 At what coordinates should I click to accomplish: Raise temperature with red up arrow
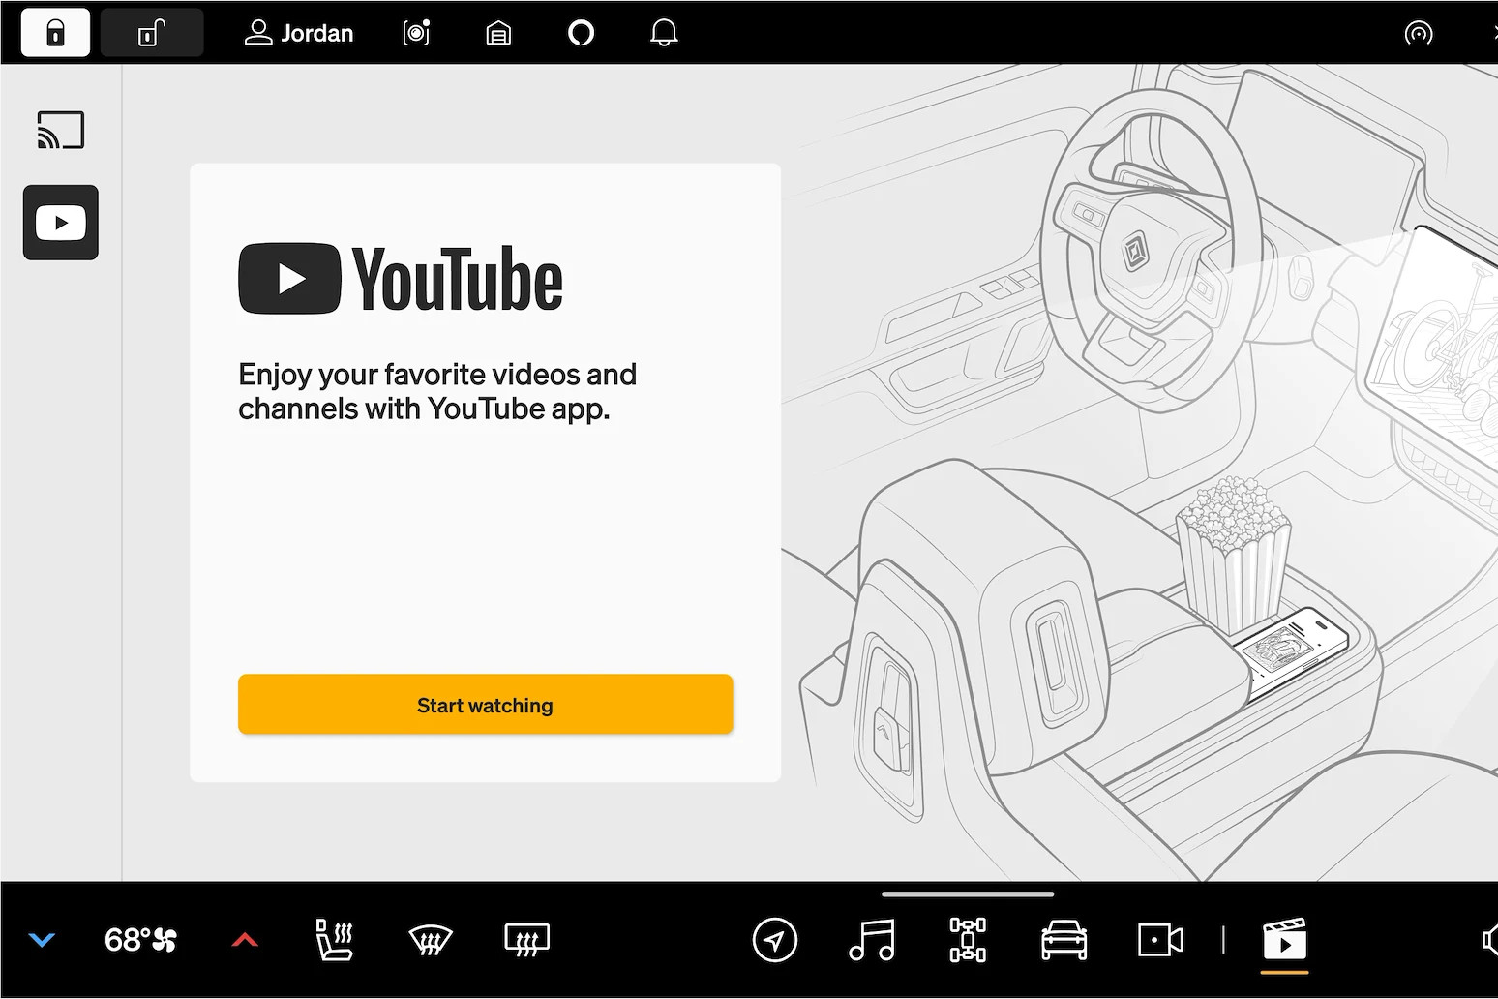coord(245,939)
